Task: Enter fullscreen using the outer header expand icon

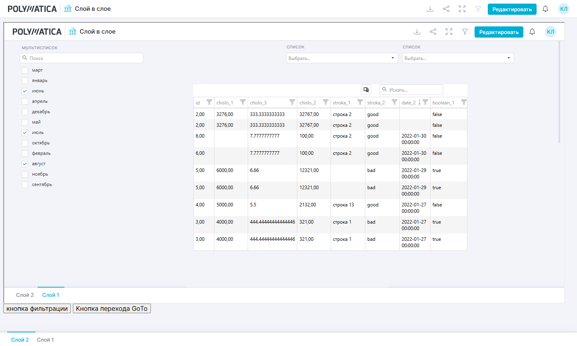Action: point(462,9)
